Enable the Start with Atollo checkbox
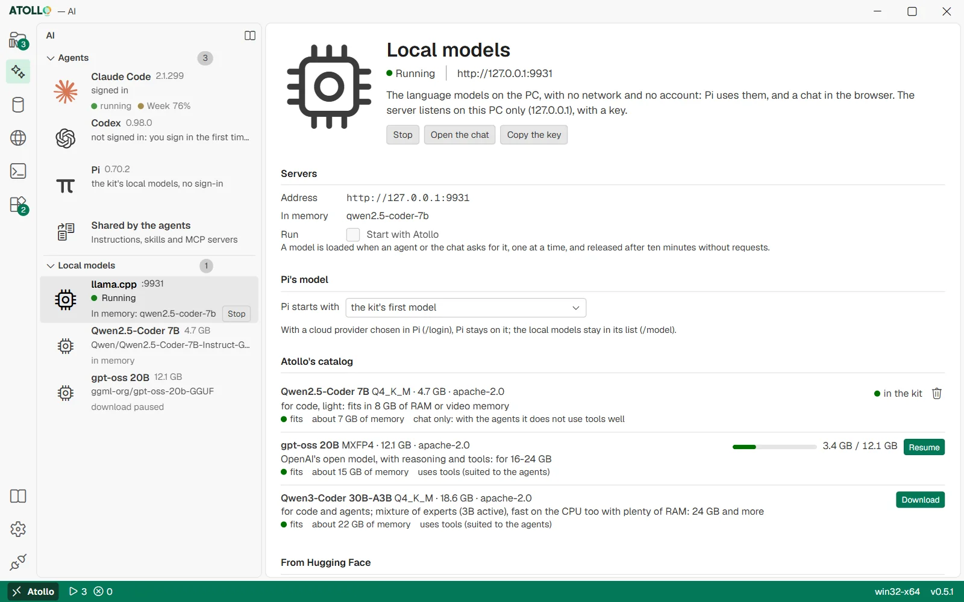 353,235
